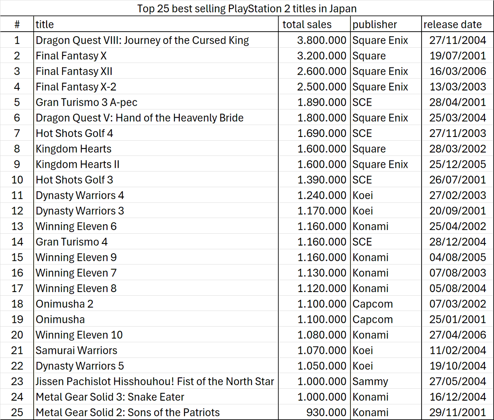Click the '#' column header cell
Screen dimensions: 494x420
[x=17, y=24]
